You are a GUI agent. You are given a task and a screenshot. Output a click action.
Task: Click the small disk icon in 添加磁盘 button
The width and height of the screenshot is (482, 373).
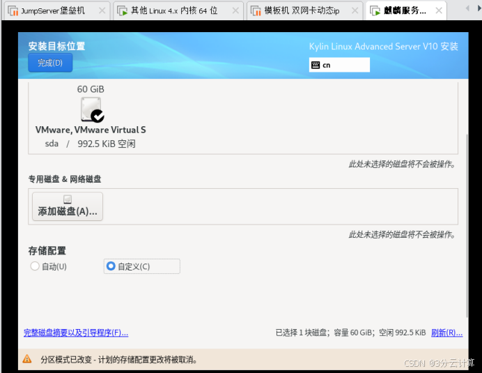(68, 199)
